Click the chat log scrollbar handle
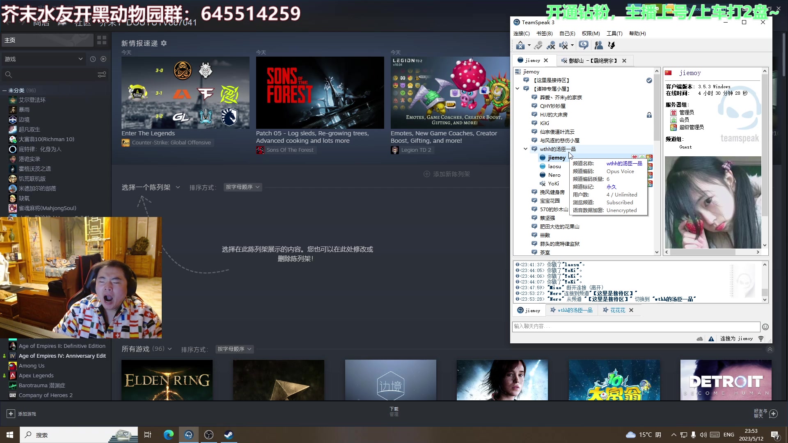The image size is (788, 443). click(x=765, y=292)
